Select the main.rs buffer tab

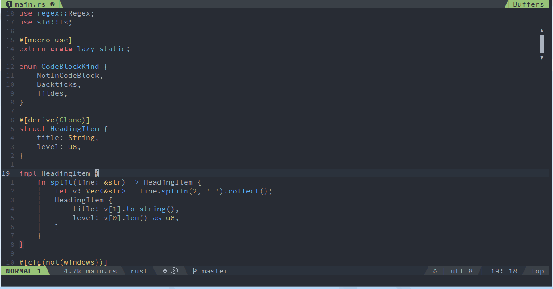point(31,4)
